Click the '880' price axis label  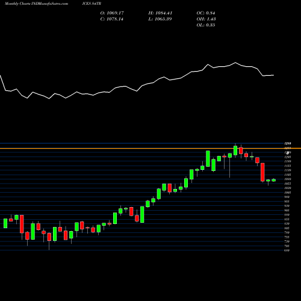tap(287, 215)
